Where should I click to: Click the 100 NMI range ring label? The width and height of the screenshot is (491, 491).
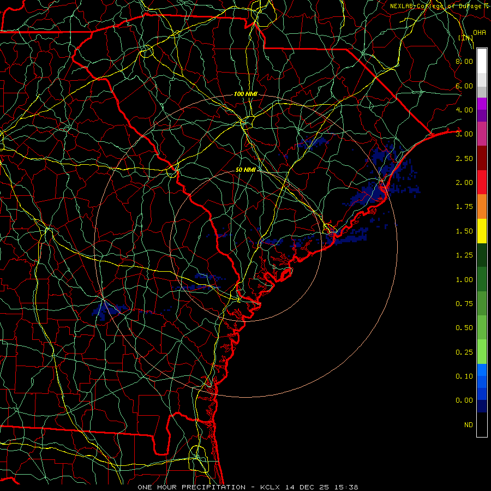[x=246, y=94]
